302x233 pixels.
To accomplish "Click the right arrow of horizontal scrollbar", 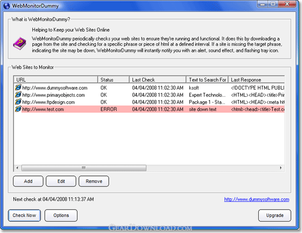I will click(281, 168).
